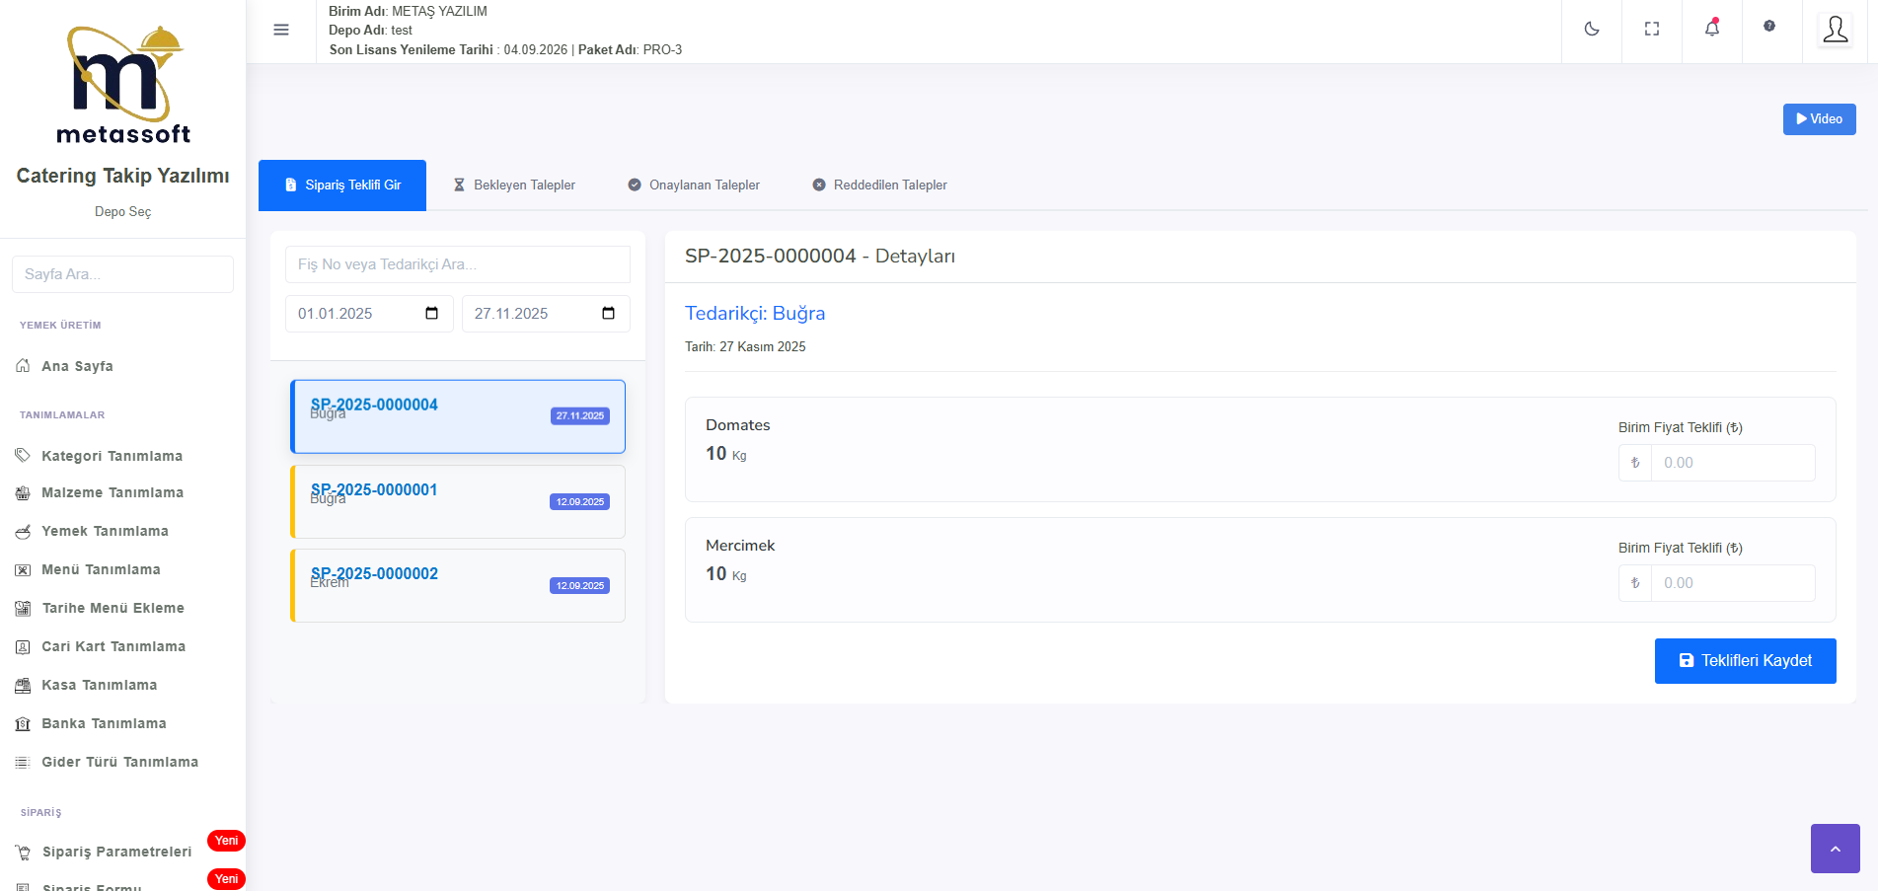Open Banka Tanımlama bank icon

(23, 724)
